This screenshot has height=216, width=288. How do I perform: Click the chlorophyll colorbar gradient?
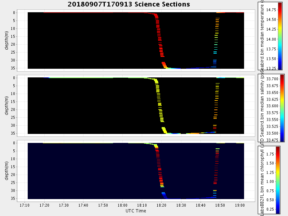click(278, 180)
